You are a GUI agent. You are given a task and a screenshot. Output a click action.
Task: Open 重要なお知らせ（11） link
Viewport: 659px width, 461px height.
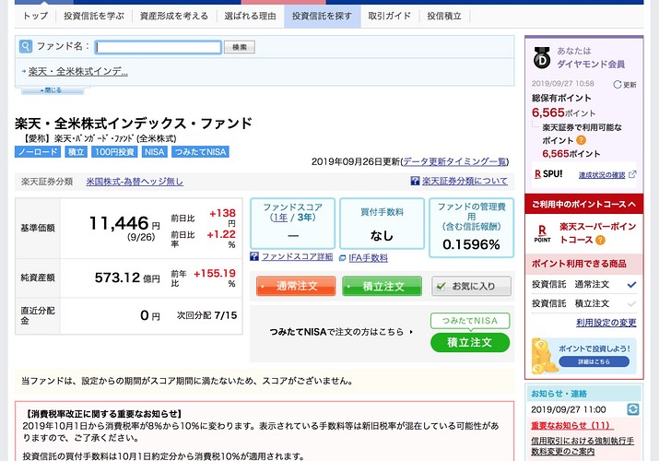(x=572, y=425)
